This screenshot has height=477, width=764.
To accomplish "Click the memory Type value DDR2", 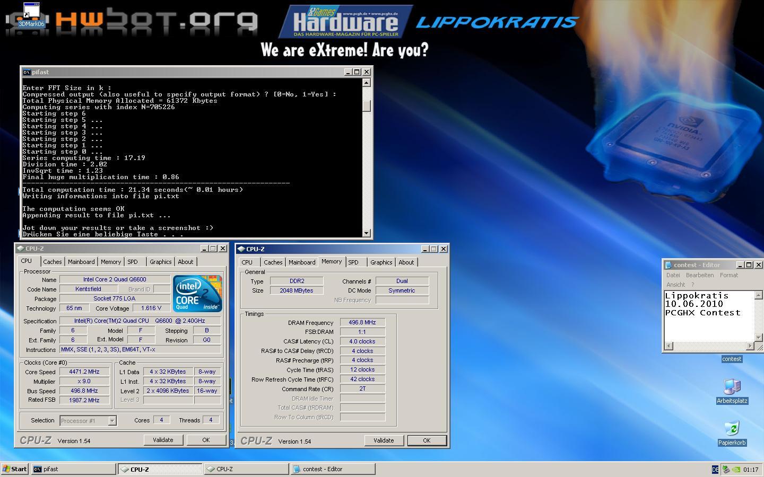I will [x=297, y=281].
